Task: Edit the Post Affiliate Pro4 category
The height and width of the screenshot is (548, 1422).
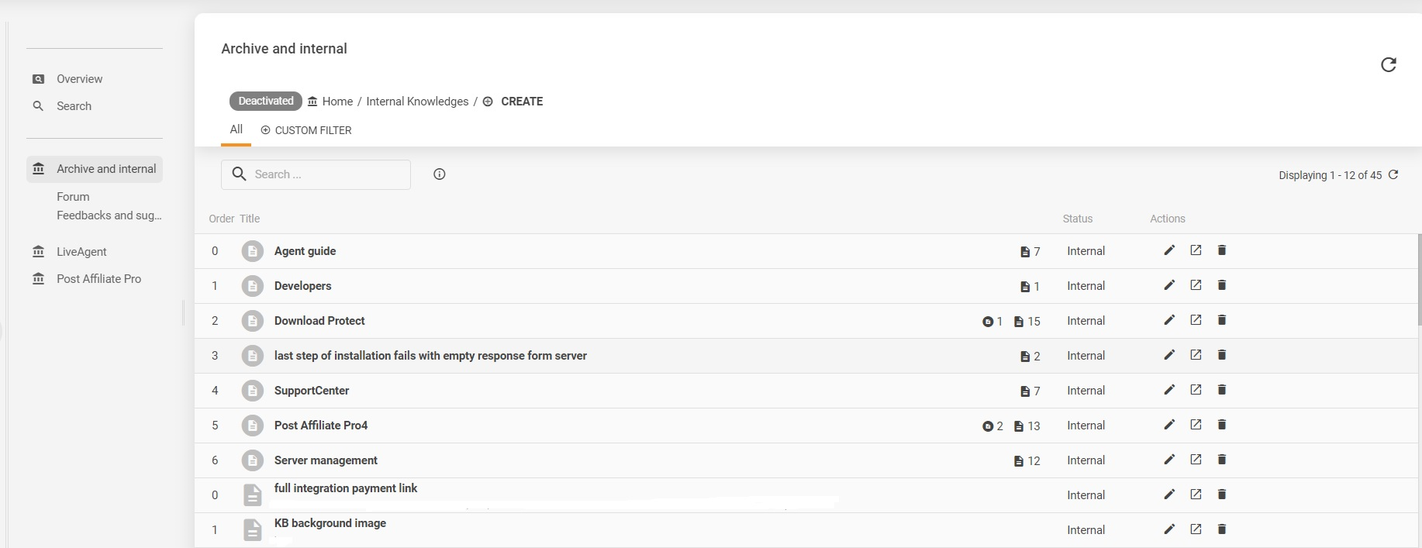Action: 1169,425
